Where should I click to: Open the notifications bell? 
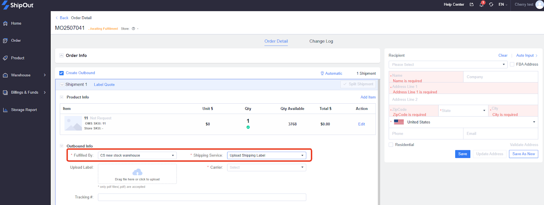[x=481, y=4]
